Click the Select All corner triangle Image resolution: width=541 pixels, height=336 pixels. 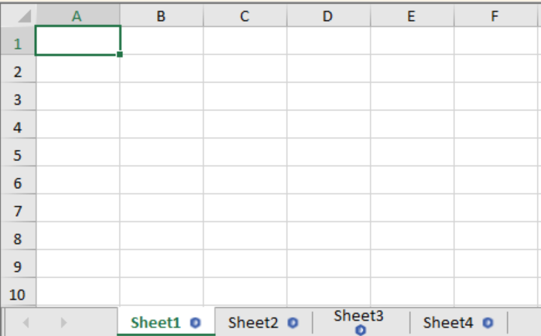24,15
